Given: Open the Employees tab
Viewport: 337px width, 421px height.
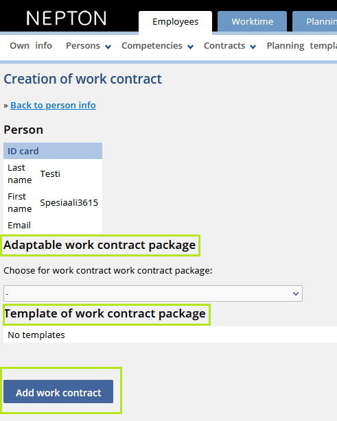Looking at the screenshot, I should 175,22.
